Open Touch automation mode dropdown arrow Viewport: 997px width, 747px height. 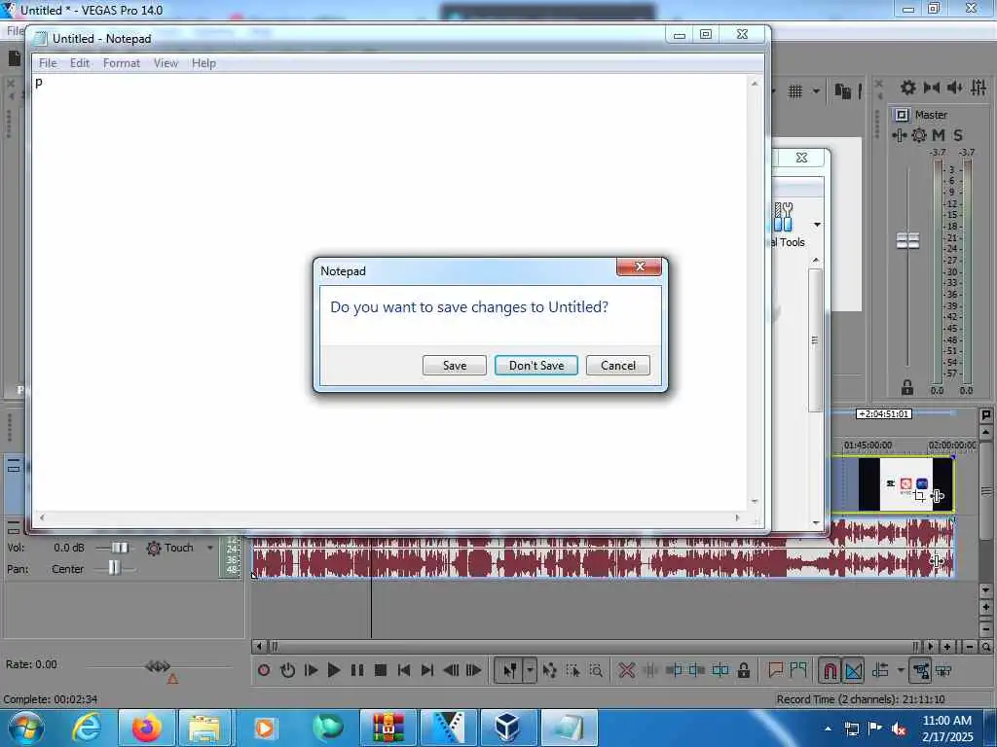pos(210,548)
